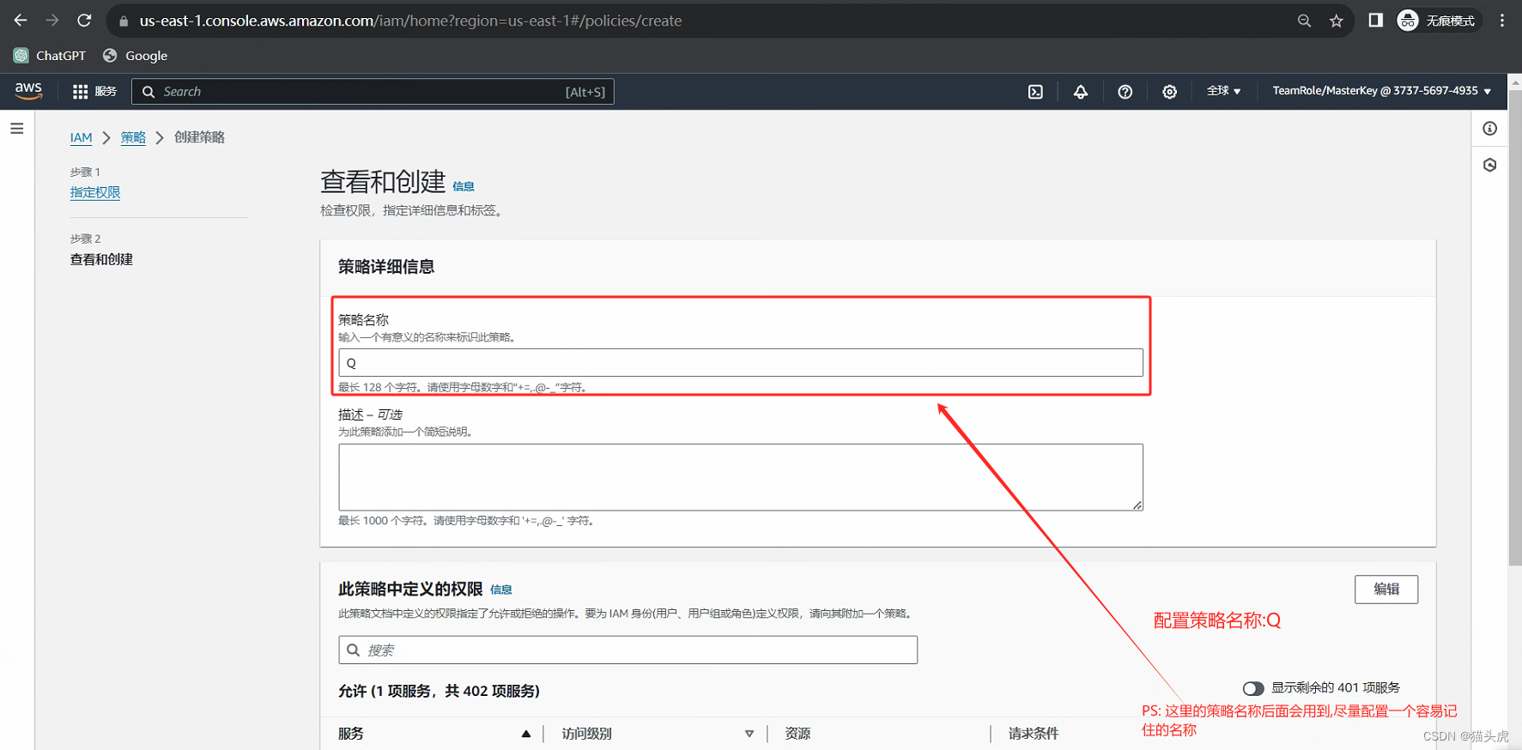The height and width of the screenshot is (750, 1522).
Task: Open the ChatGPT bookmark
Action: (x=50, y=56)
